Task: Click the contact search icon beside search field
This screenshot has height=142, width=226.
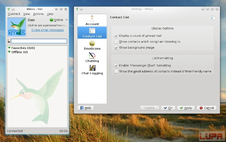Action: click(9, 41)
